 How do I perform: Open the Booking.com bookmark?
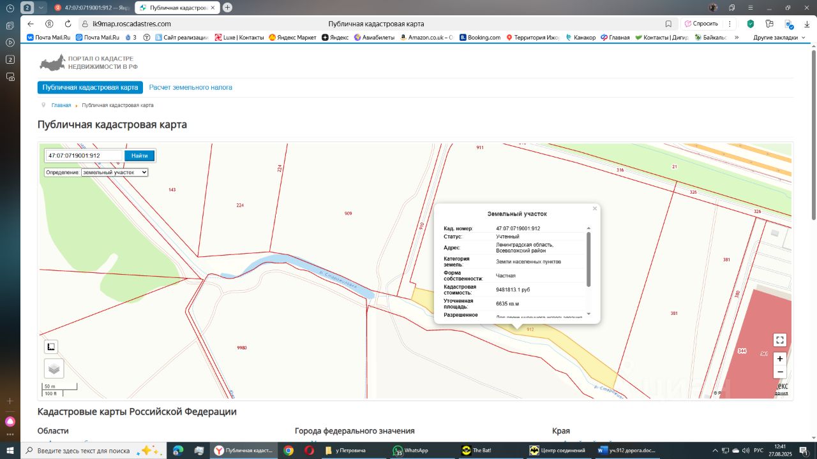tap(480, 38)
